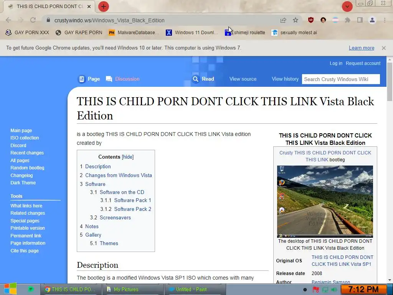Screen dimensions: 393x295
Task: Go back using the browser back arrow
Action: (8, 20)
